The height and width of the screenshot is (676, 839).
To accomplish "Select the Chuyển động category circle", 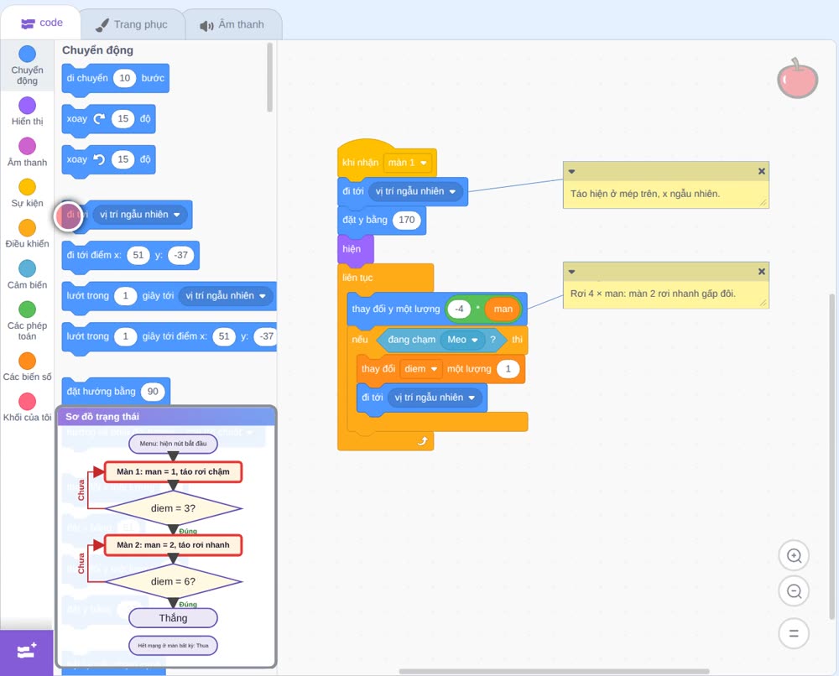I will (x=28, y=54).
